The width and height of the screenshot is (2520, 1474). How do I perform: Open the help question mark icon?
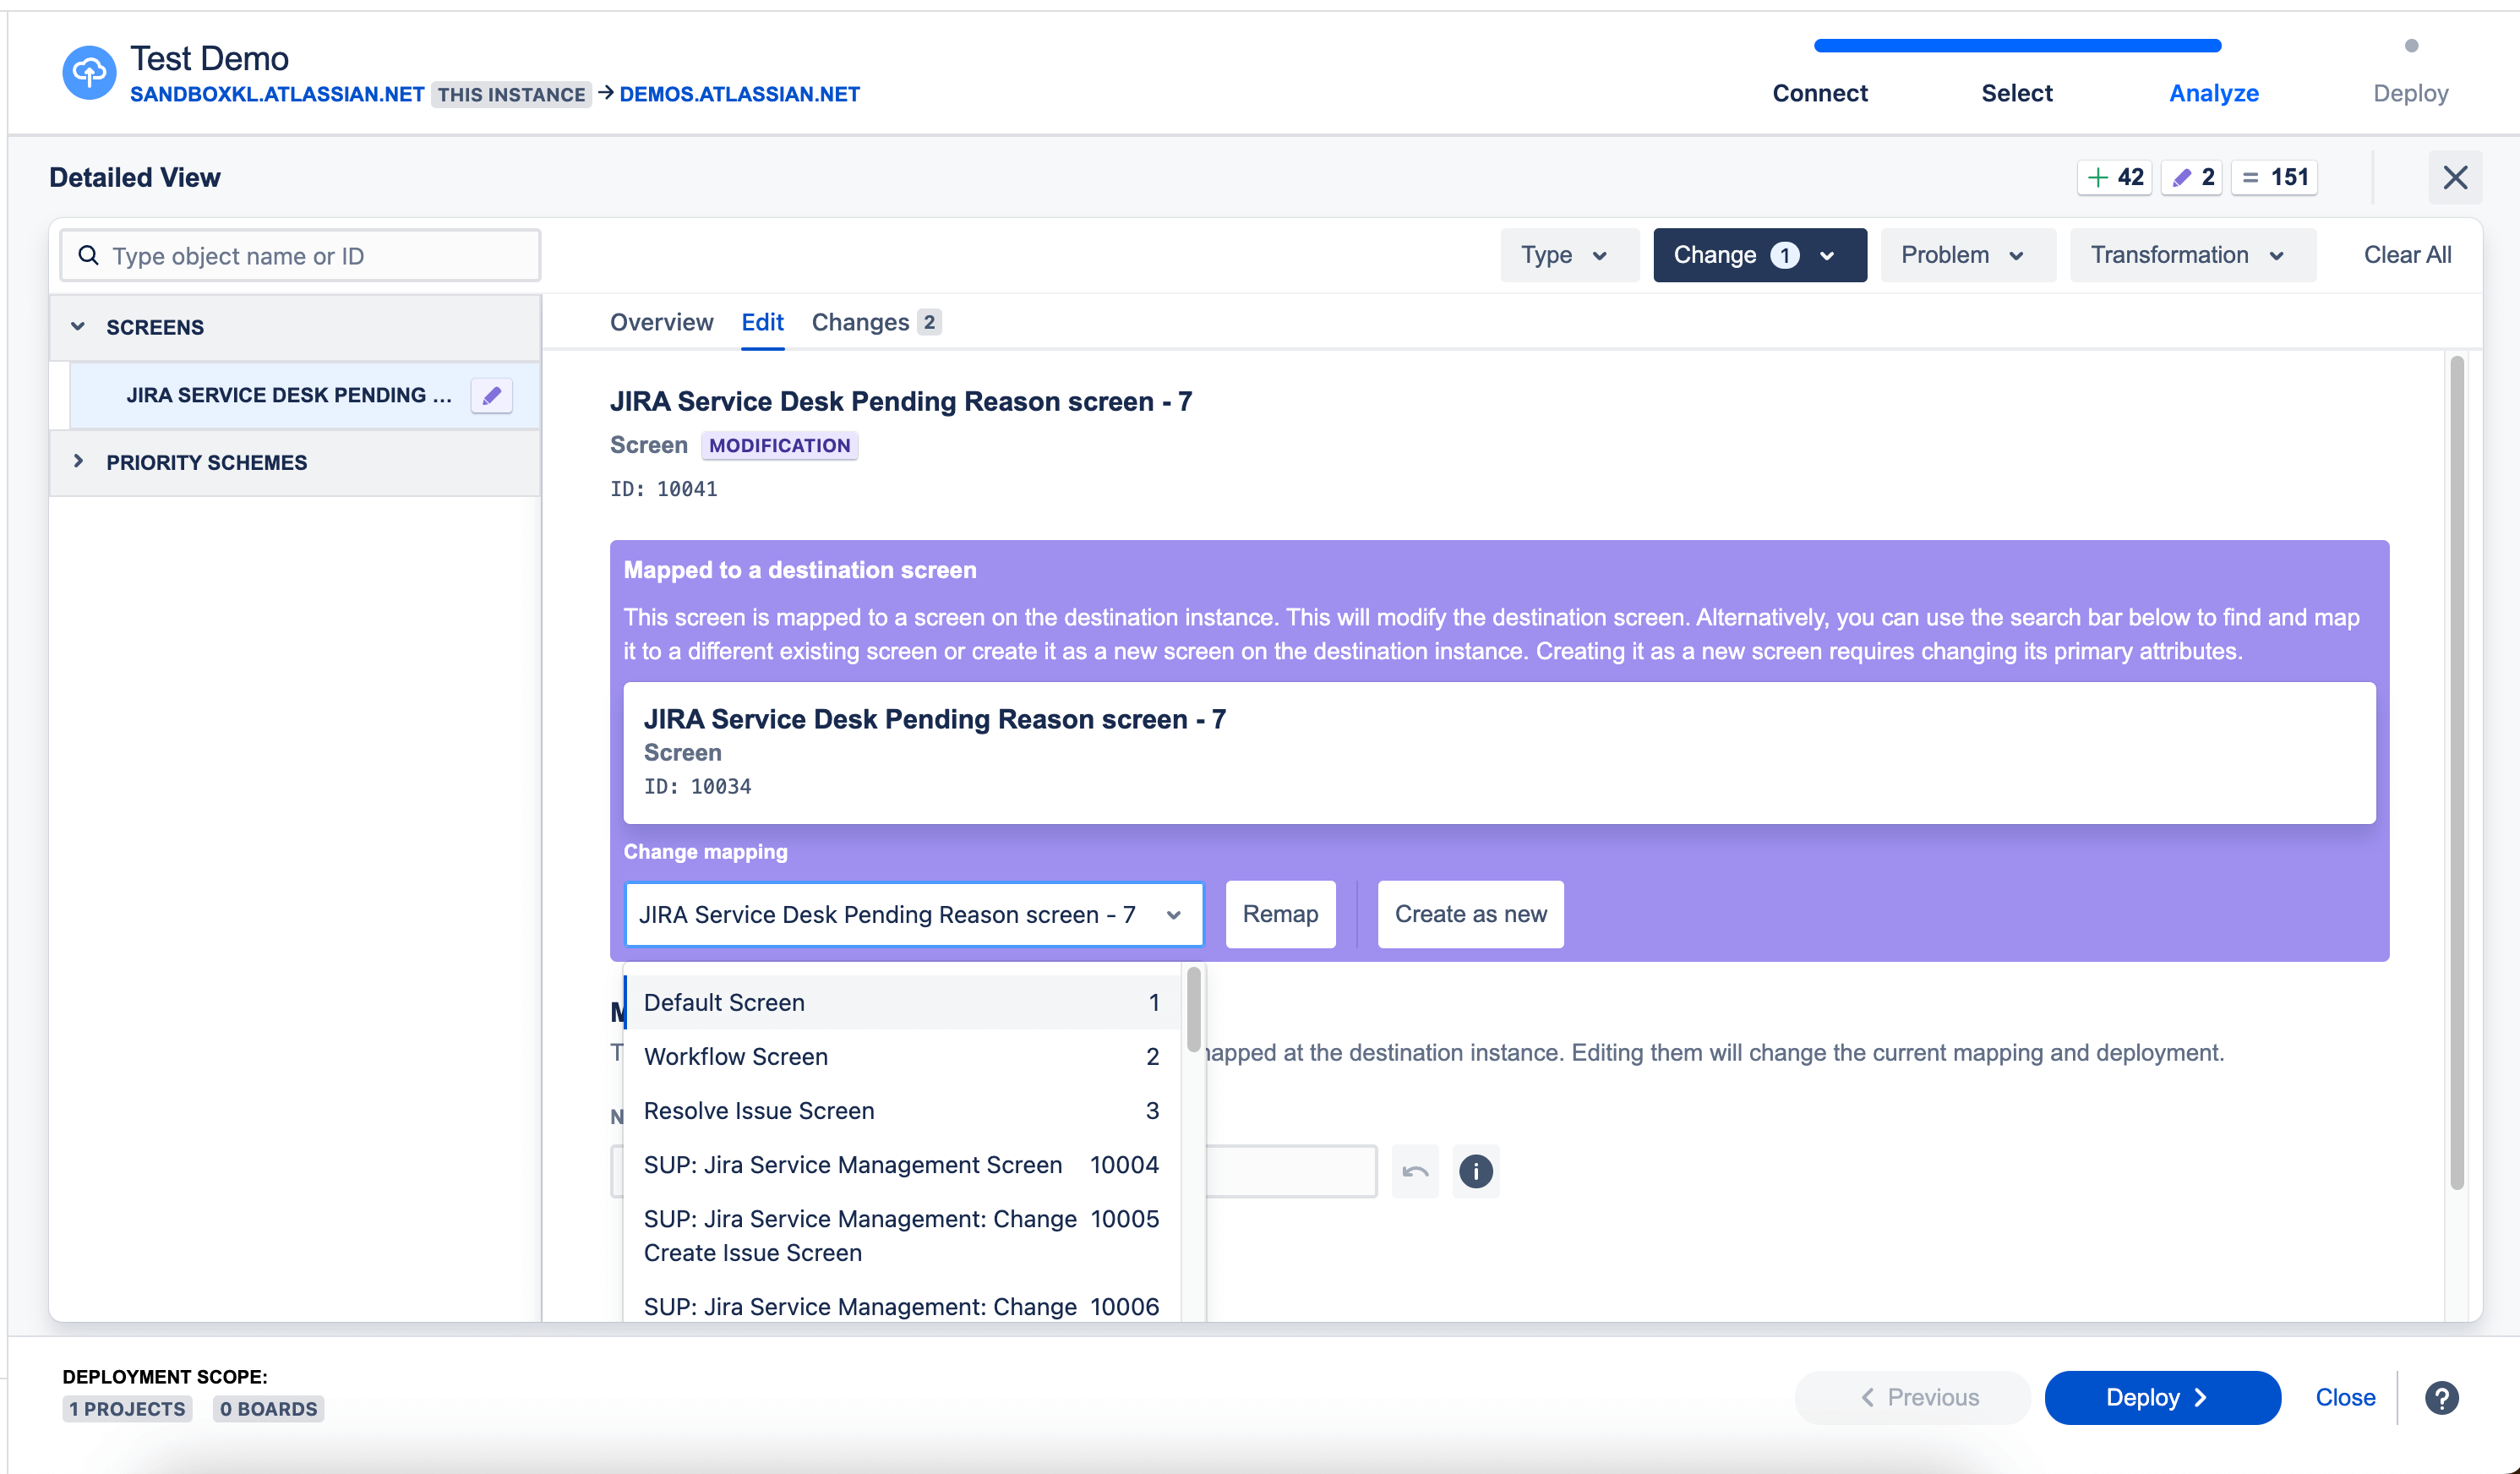[x=2441, y=1397]
